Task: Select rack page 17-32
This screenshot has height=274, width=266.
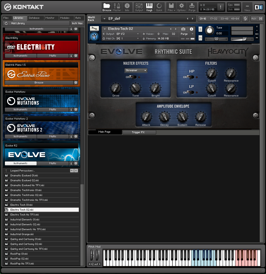Action: pos(214,18)
